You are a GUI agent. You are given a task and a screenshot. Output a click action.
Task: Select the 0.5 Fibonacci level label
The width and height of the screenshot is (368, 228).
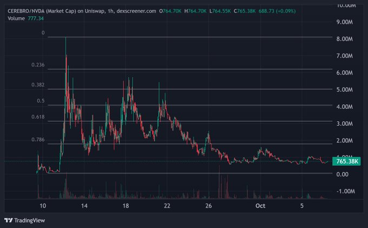pyautogui.click(x=41, y=100)
